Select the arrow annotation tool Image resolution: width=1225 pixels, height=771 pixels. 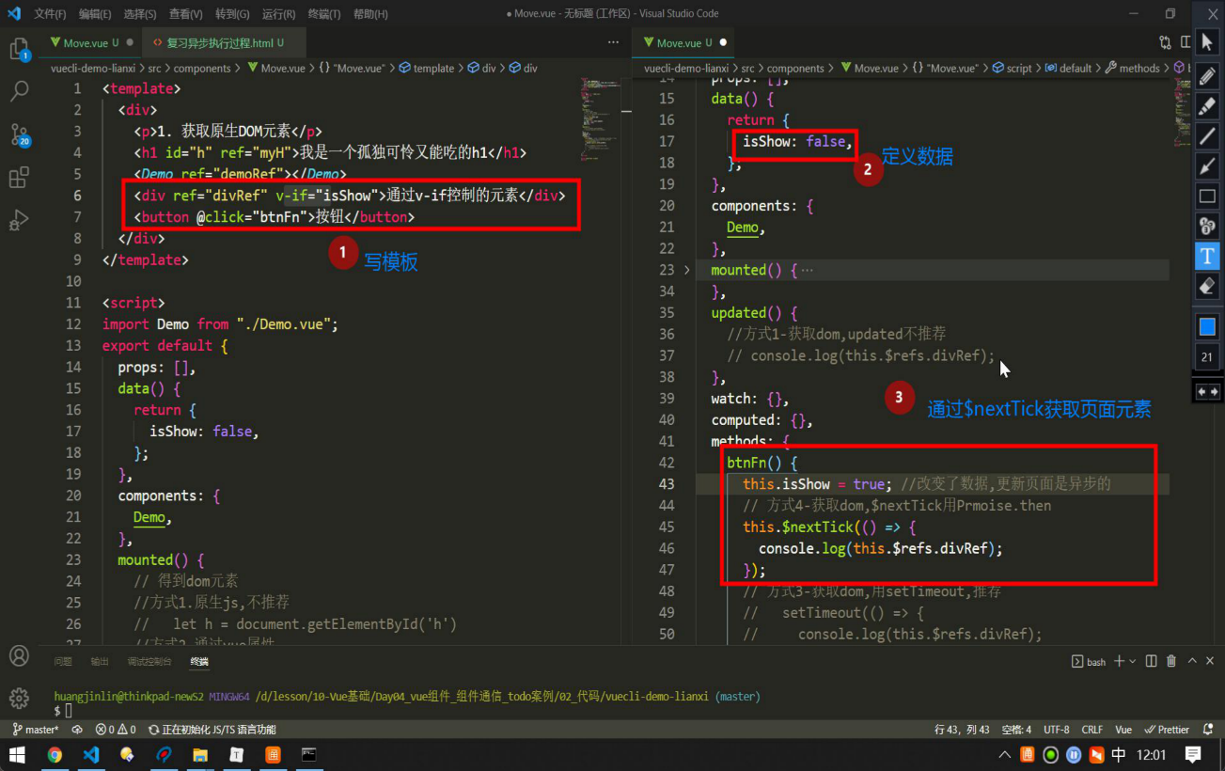pyautogui.click(x=1208, y=166)
